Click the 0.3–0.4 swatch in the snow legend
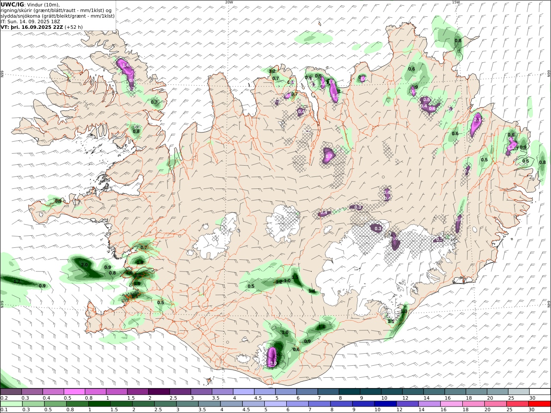The image size is (551, 413). tap(32, 392)
